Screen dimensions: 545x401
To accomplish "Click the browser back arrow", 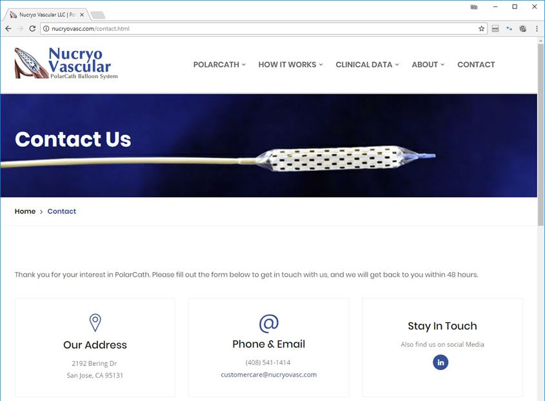I will pos(8,28).
